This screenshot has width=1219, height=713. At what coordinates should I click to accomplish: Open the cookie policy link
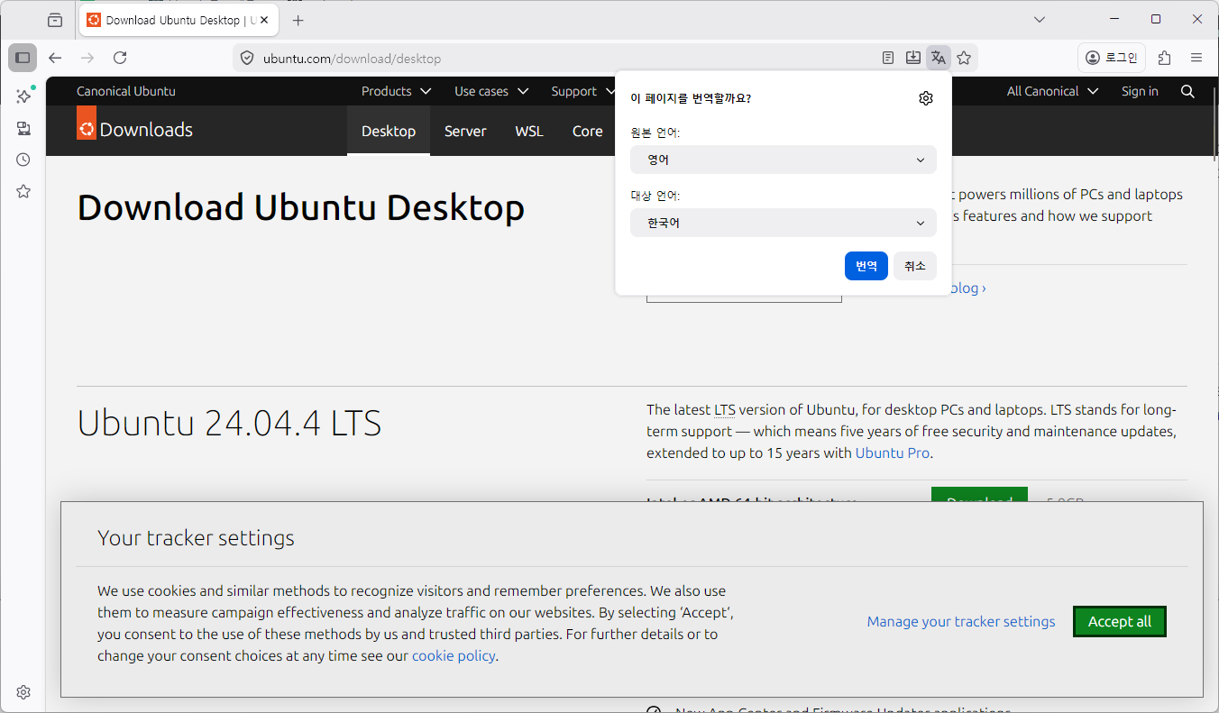(454, 655)
